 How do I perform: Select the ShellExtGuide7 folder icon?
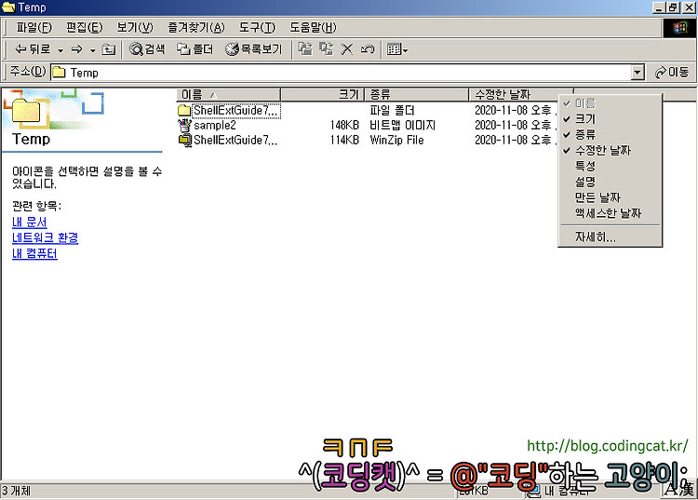click(x=184, y=110)
